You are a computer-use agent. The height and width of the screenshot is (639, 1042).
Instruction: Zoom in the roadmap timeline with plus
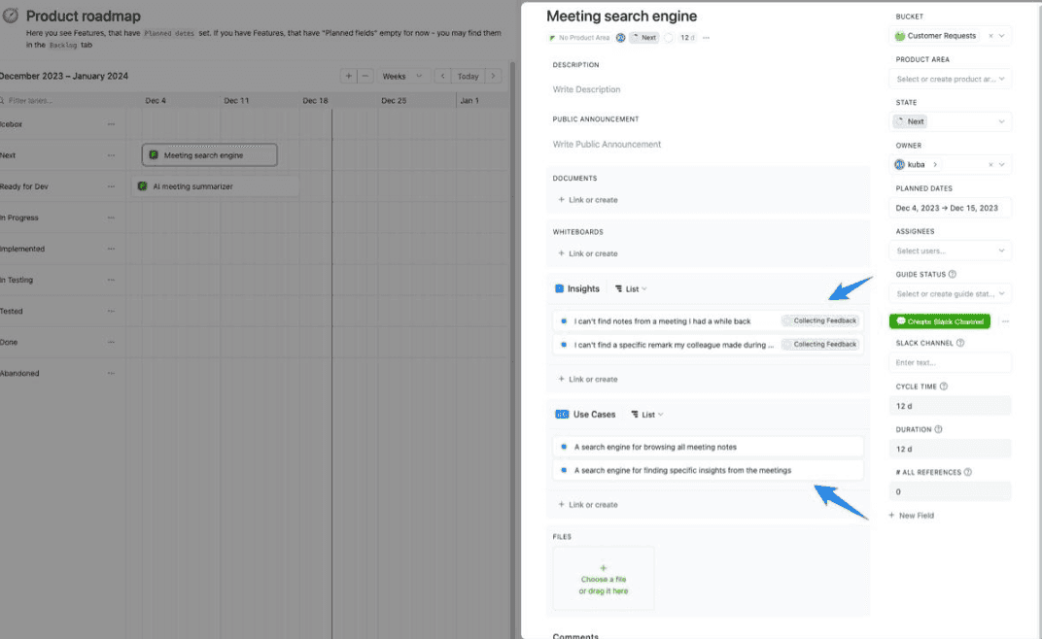pyautogui.click(x=349, y=76)
